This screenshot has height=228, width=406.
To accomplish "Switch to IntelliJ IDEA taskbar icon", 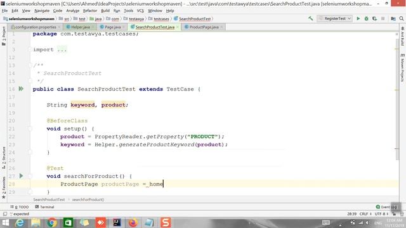I will [117, 222].
